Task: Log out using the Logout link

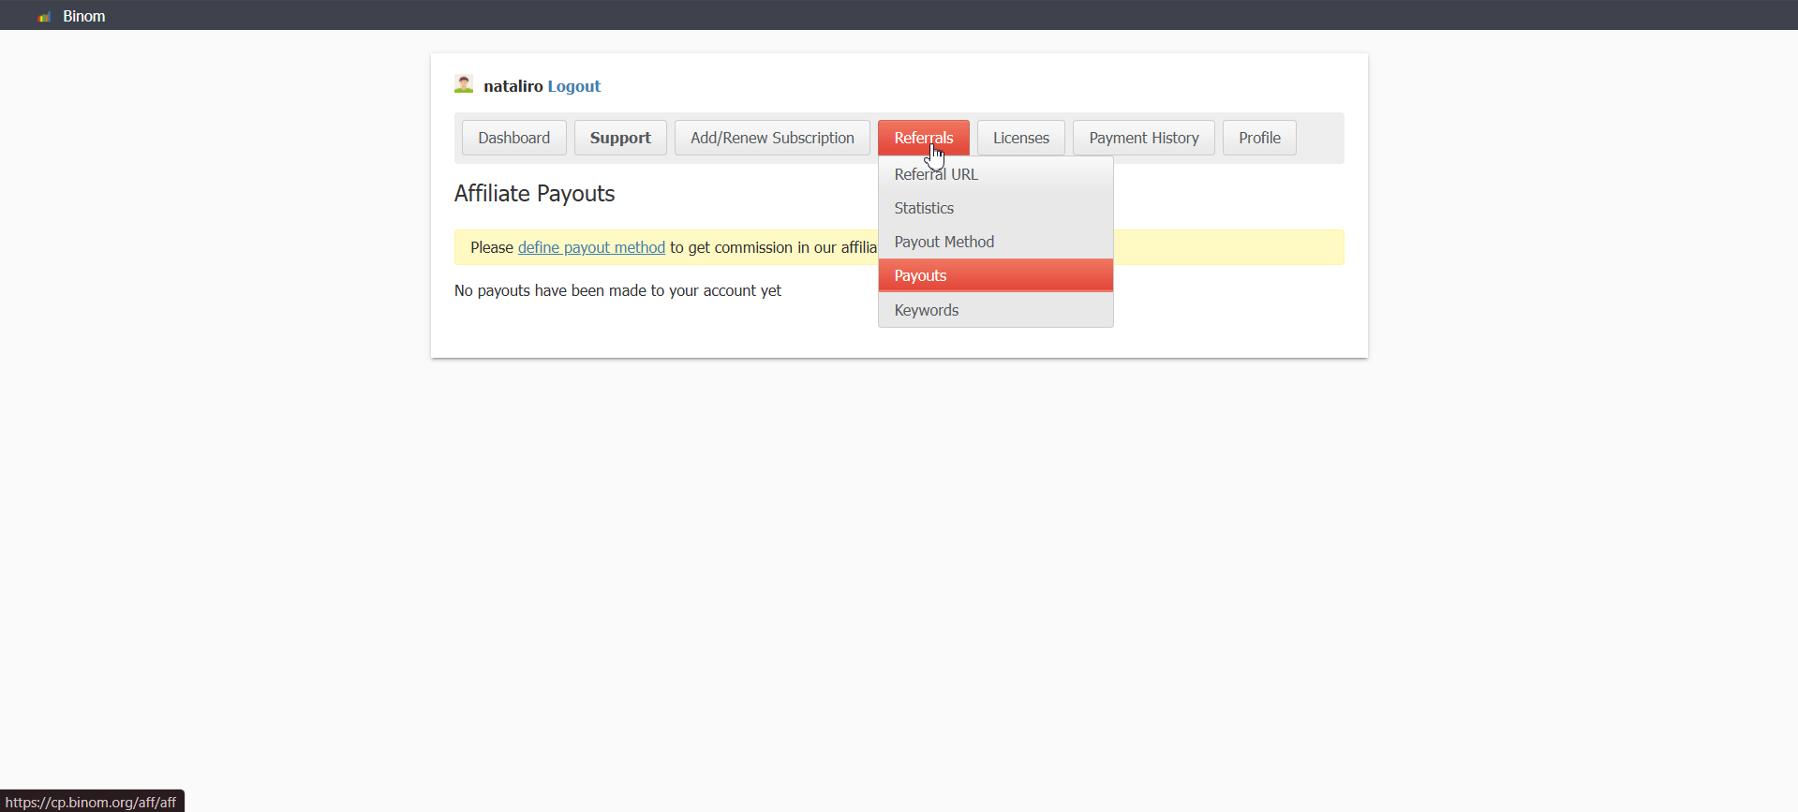Action: [573, 86]
